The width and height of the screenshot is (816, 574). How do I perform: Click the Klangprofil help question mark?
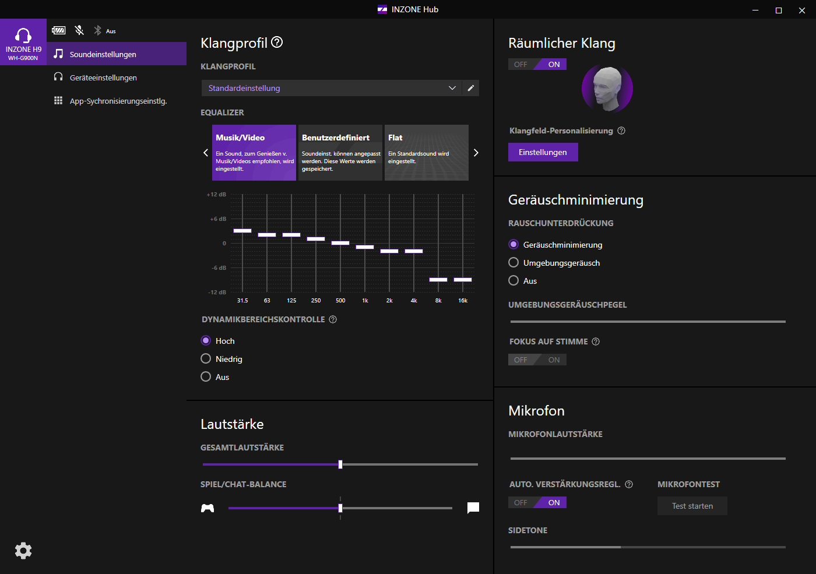coord(277,42)
